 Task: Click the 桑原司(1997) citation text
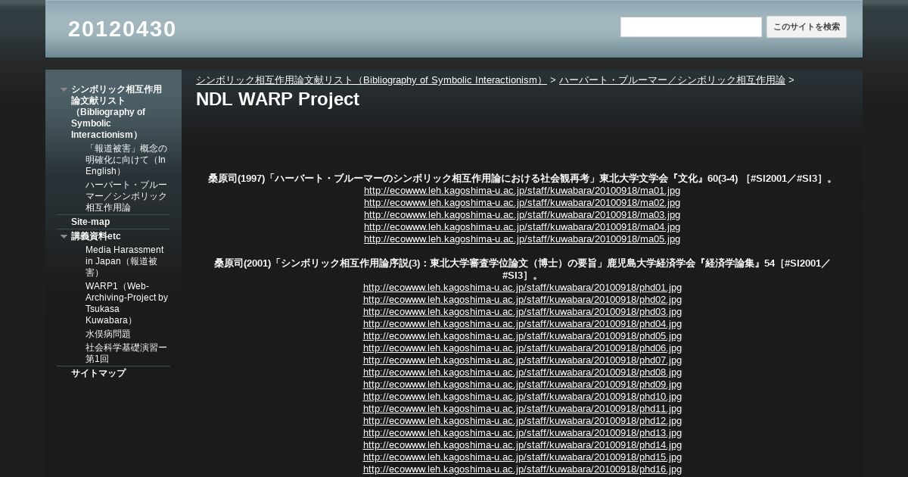[x=522, y=179]
